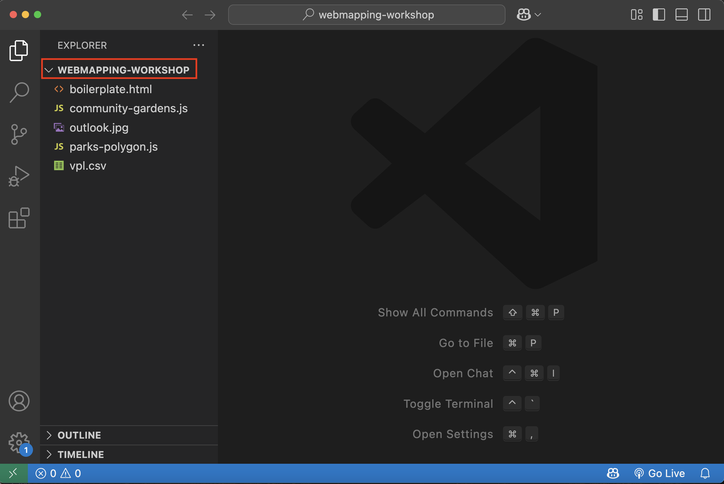Expand the Copilot dropdown chevron in title bar
Viewport: 724px width, 484px height.
coord(538,15)
